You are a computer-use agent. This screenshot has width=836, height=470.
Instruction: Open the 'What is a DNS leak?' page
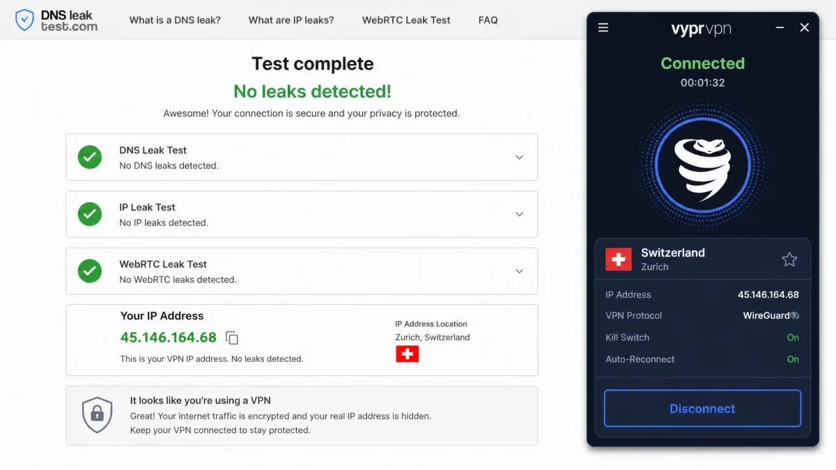(175, 20)
